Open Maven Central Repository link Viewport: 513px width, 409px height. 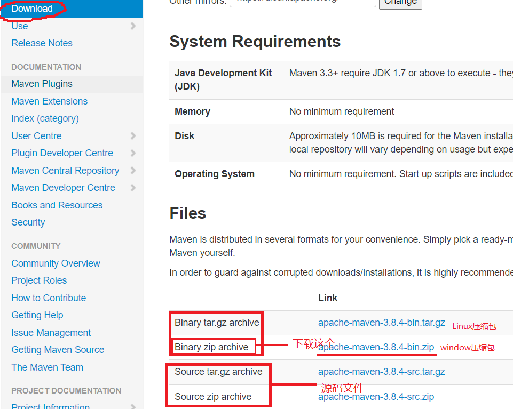66,171
